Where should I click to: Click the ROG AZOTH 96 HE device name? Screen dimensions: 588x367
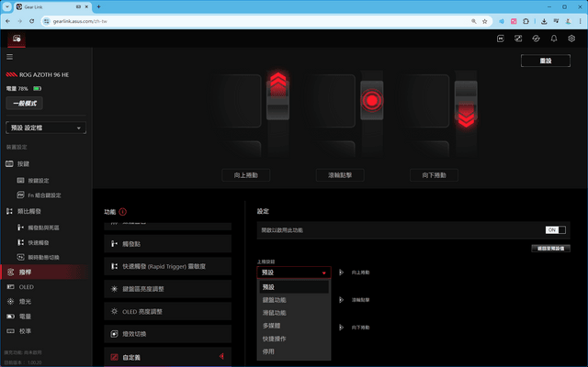44,74
